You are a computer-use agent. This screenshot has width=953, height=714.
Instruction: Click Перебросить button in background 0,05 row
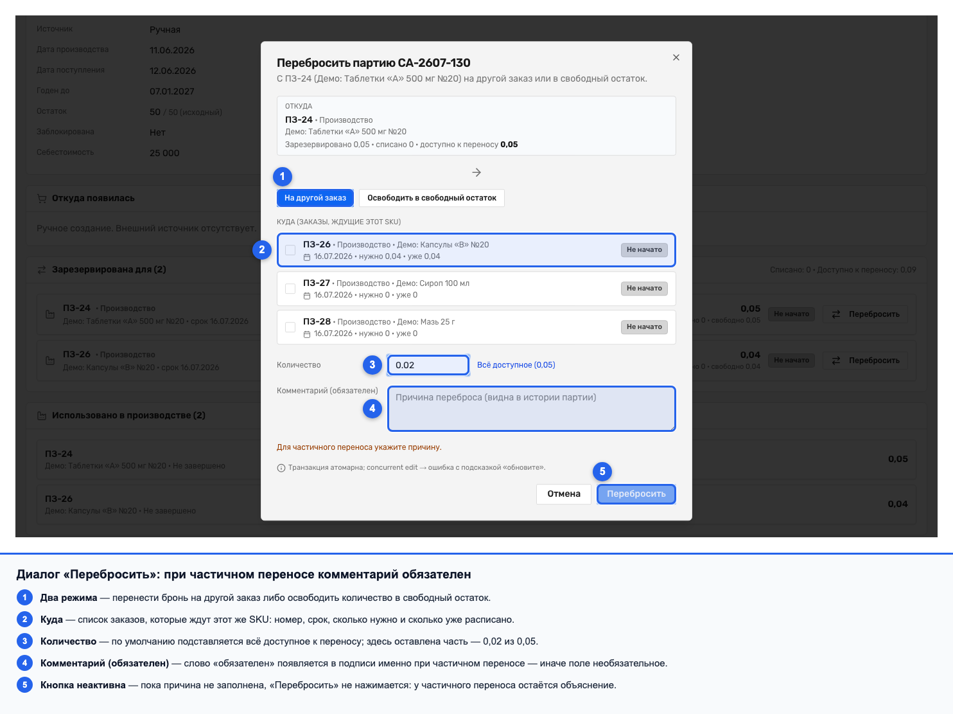[x=866, y=314]
